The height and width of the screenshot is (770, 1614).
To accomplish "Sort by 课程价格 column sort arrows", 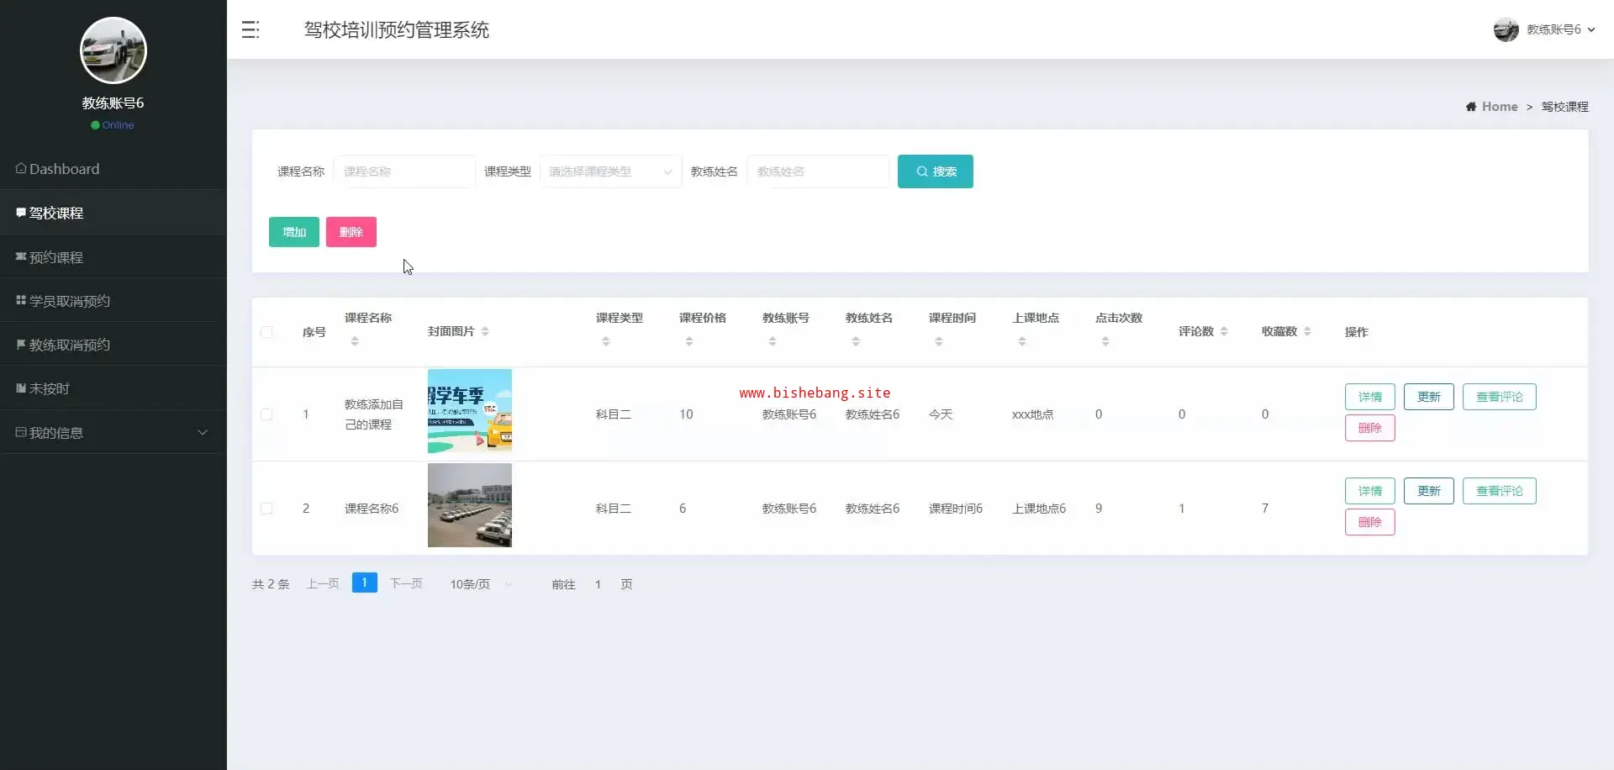I will click(x=689, y=341).
